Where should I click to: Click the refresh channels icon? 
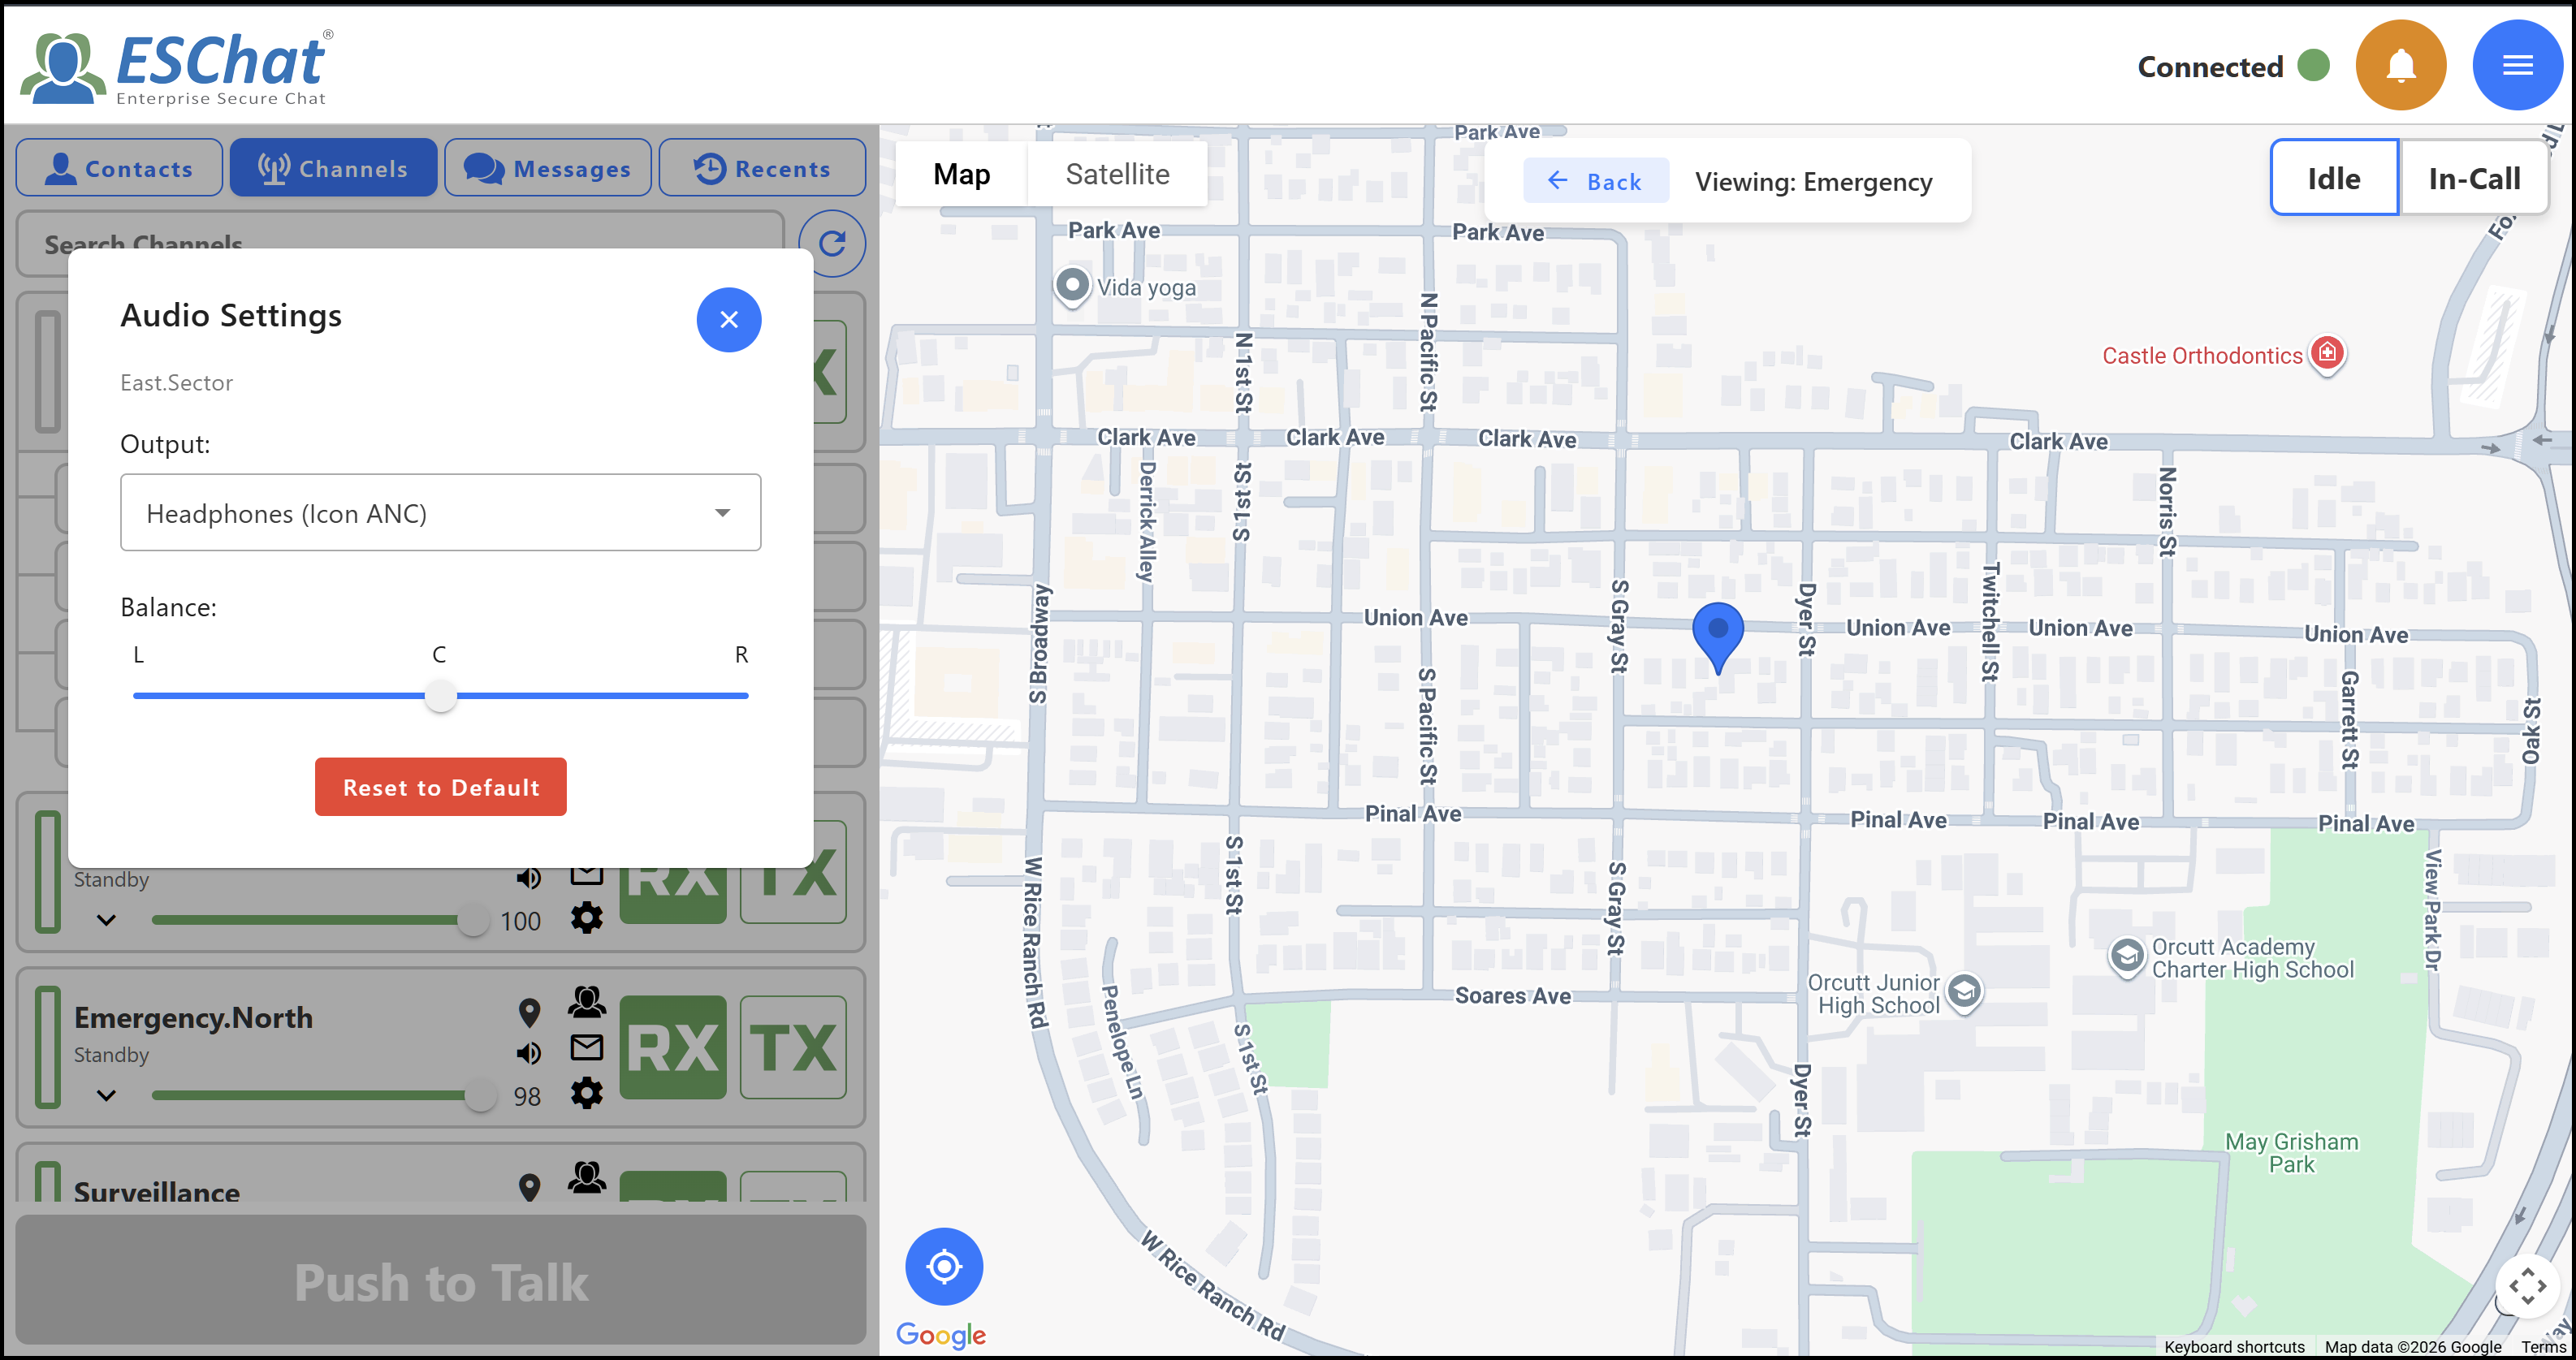click(x=832, y=244)
